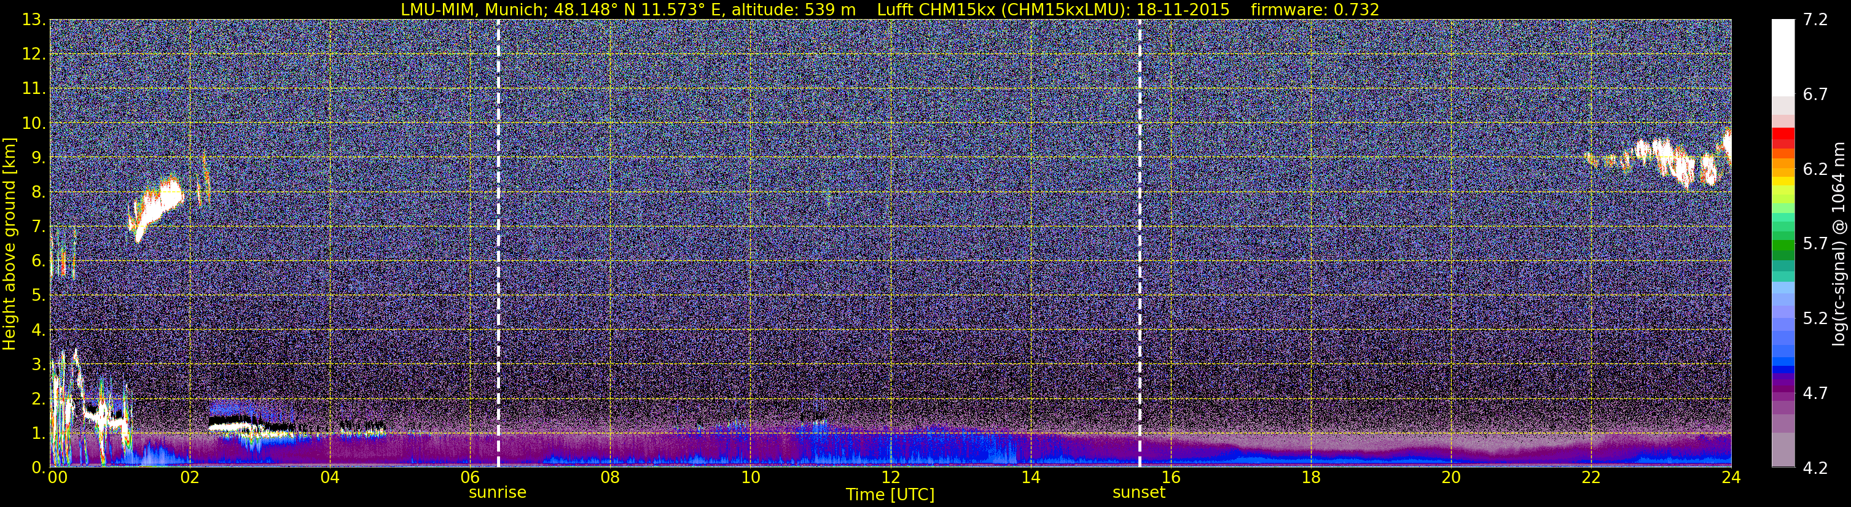
Task: Click the '1.' tick label on the height axis
Action: 38,433
